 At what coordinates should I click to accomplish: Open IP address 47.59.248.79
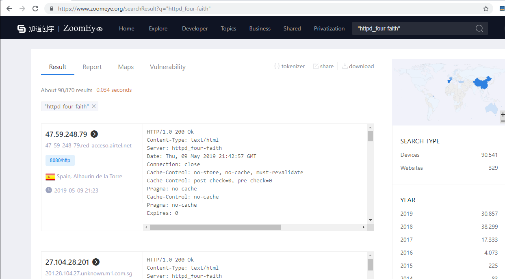tap(66, 134)
